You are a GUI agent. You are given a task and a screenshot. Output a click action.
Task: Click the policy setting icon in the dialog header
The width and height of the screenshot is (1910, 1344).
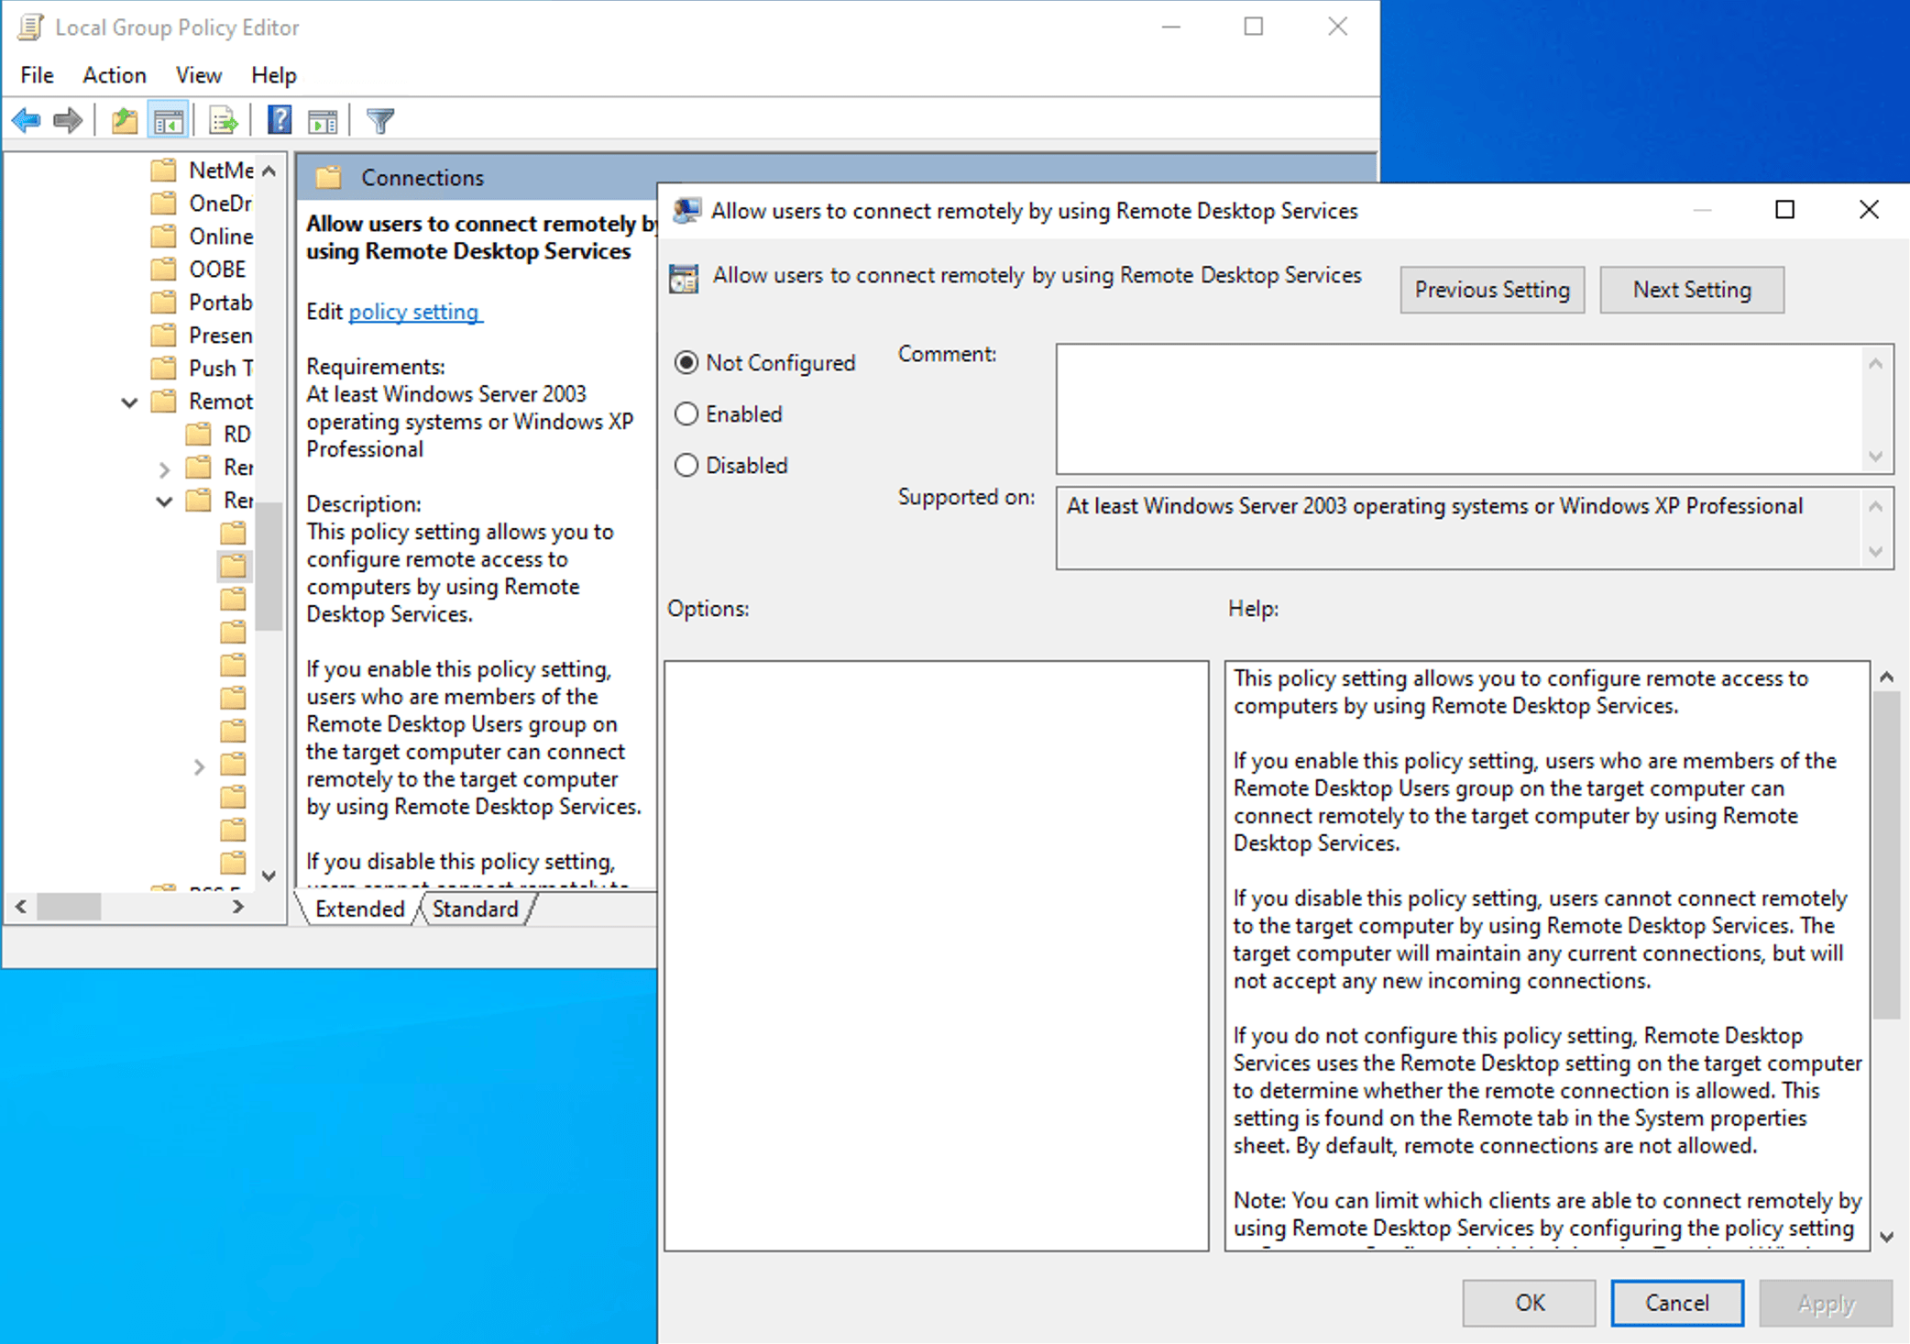[x=683, y=277]
